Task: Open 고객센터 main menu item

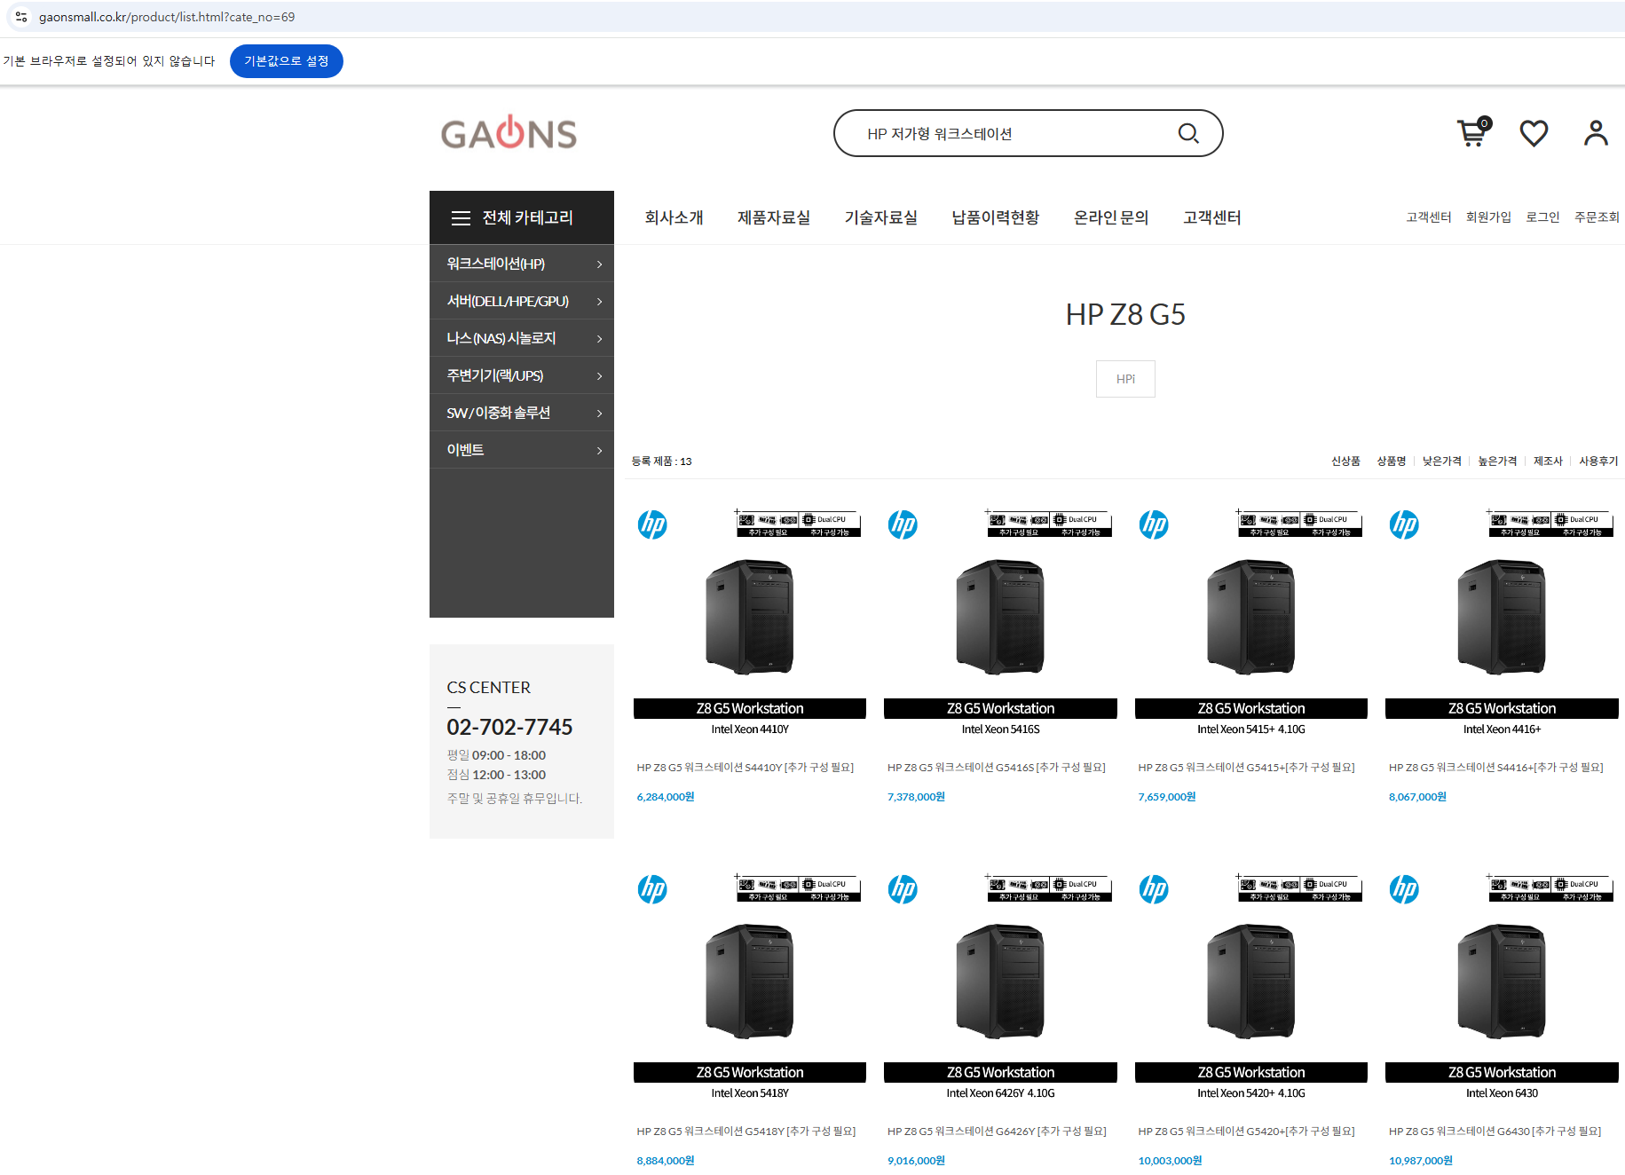Action: [x=1212, y=217]
